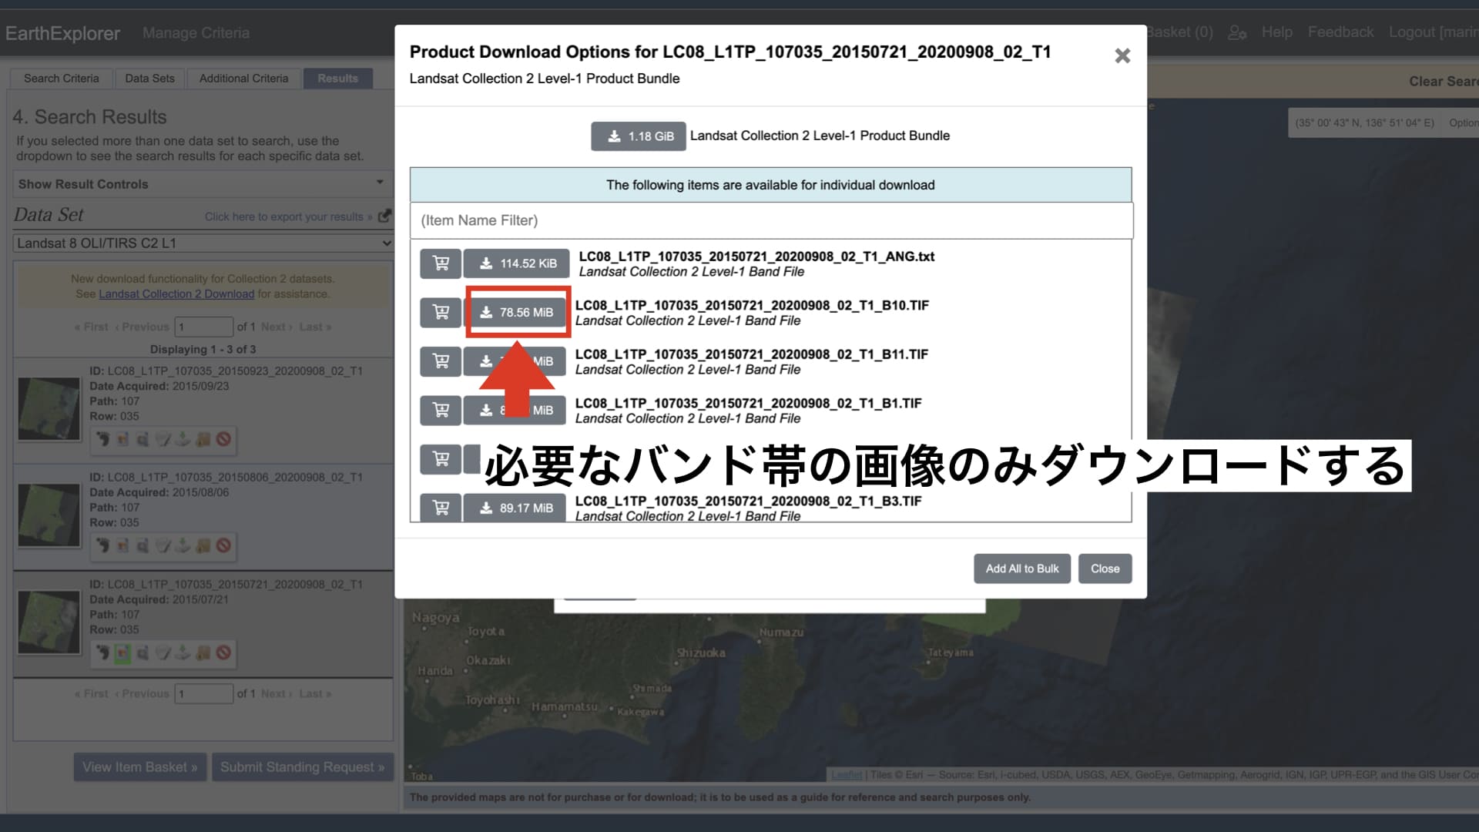Click the B10.TIF file name text
This screenshot has height=832, width=1479.
coord(752,305)
